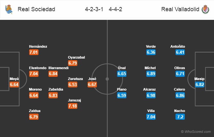This screenshot has width=214, height=137.
Task: Click Masip's 6.82 goalkeeper rating badge
Action: (200, 85)
